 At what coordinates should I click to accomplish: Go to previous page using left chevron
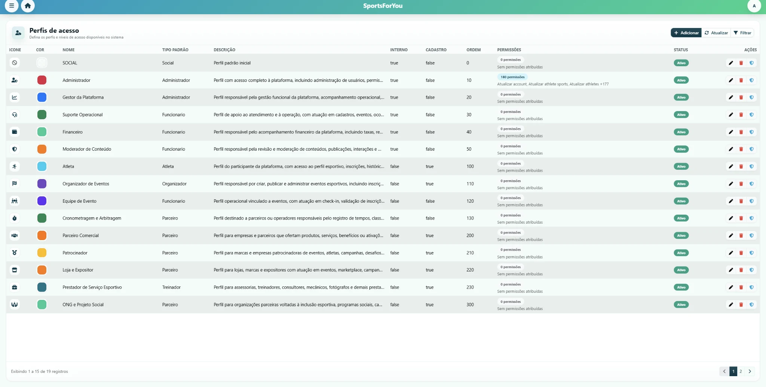pos(724,371)
